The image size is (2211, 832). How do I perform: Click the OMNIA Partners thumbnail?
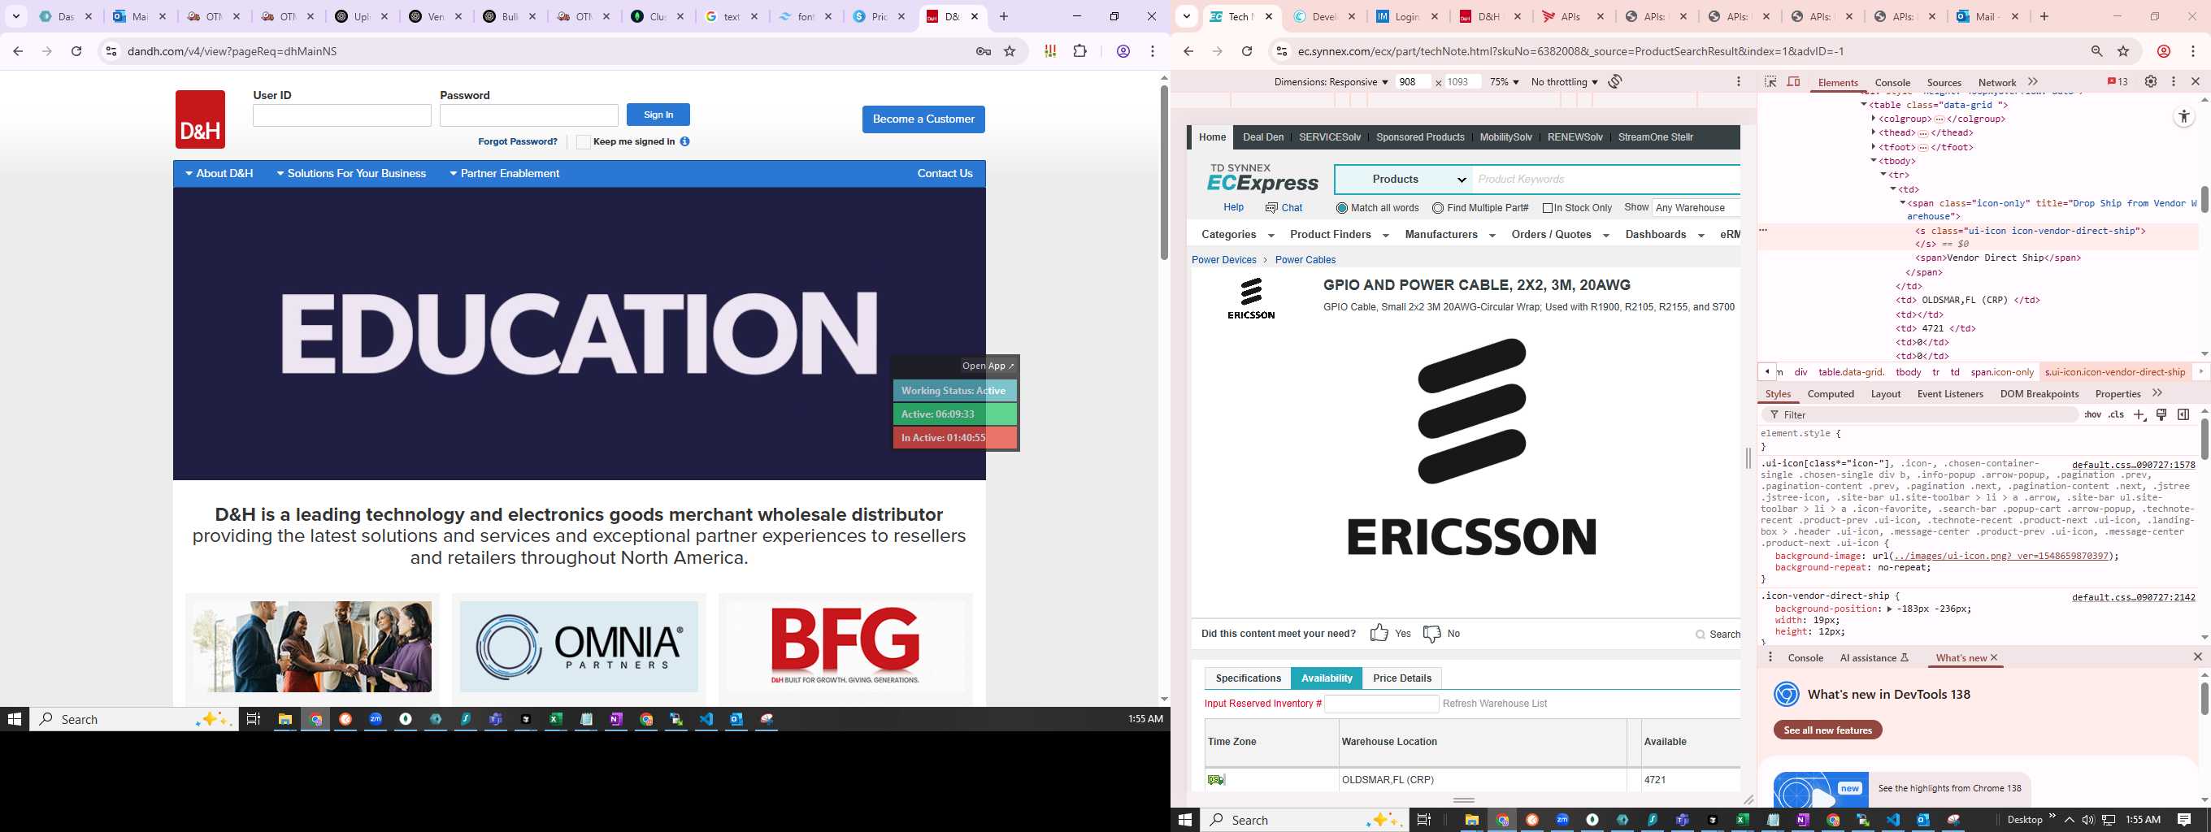[580, 647]
